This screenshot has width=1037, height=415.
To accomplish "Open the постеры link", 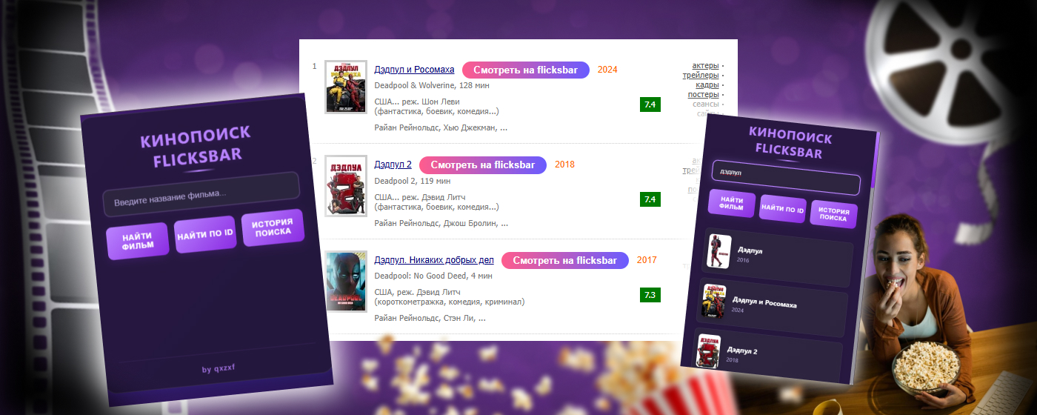I will click(703, 95).
